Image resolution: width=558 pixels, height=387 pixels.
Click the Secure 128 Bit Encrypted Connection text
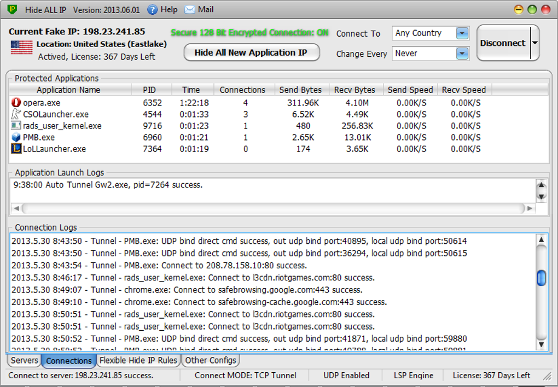coord(249,33)
